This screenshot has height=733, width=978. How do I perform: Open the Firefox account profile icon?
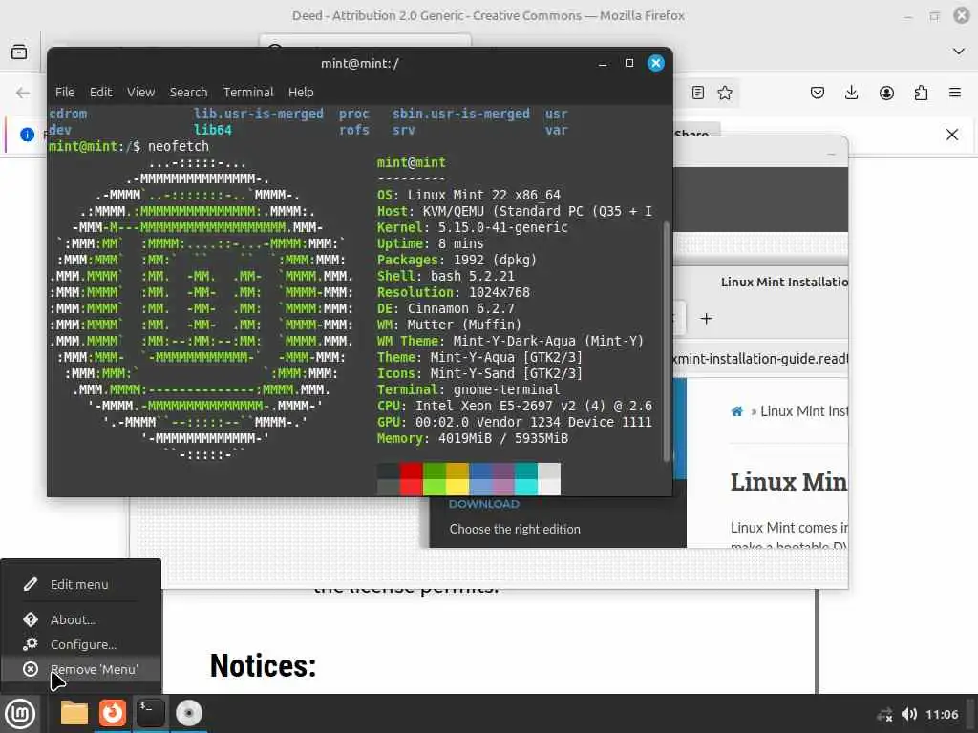click(886, 93)
